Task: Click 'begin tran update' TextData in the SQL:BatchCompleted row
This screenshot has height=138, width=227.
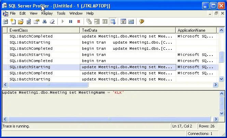Action: click(x=127, y=48)
